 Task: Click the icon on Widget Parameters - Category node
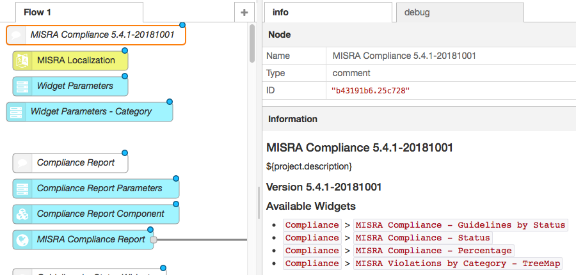16,112
